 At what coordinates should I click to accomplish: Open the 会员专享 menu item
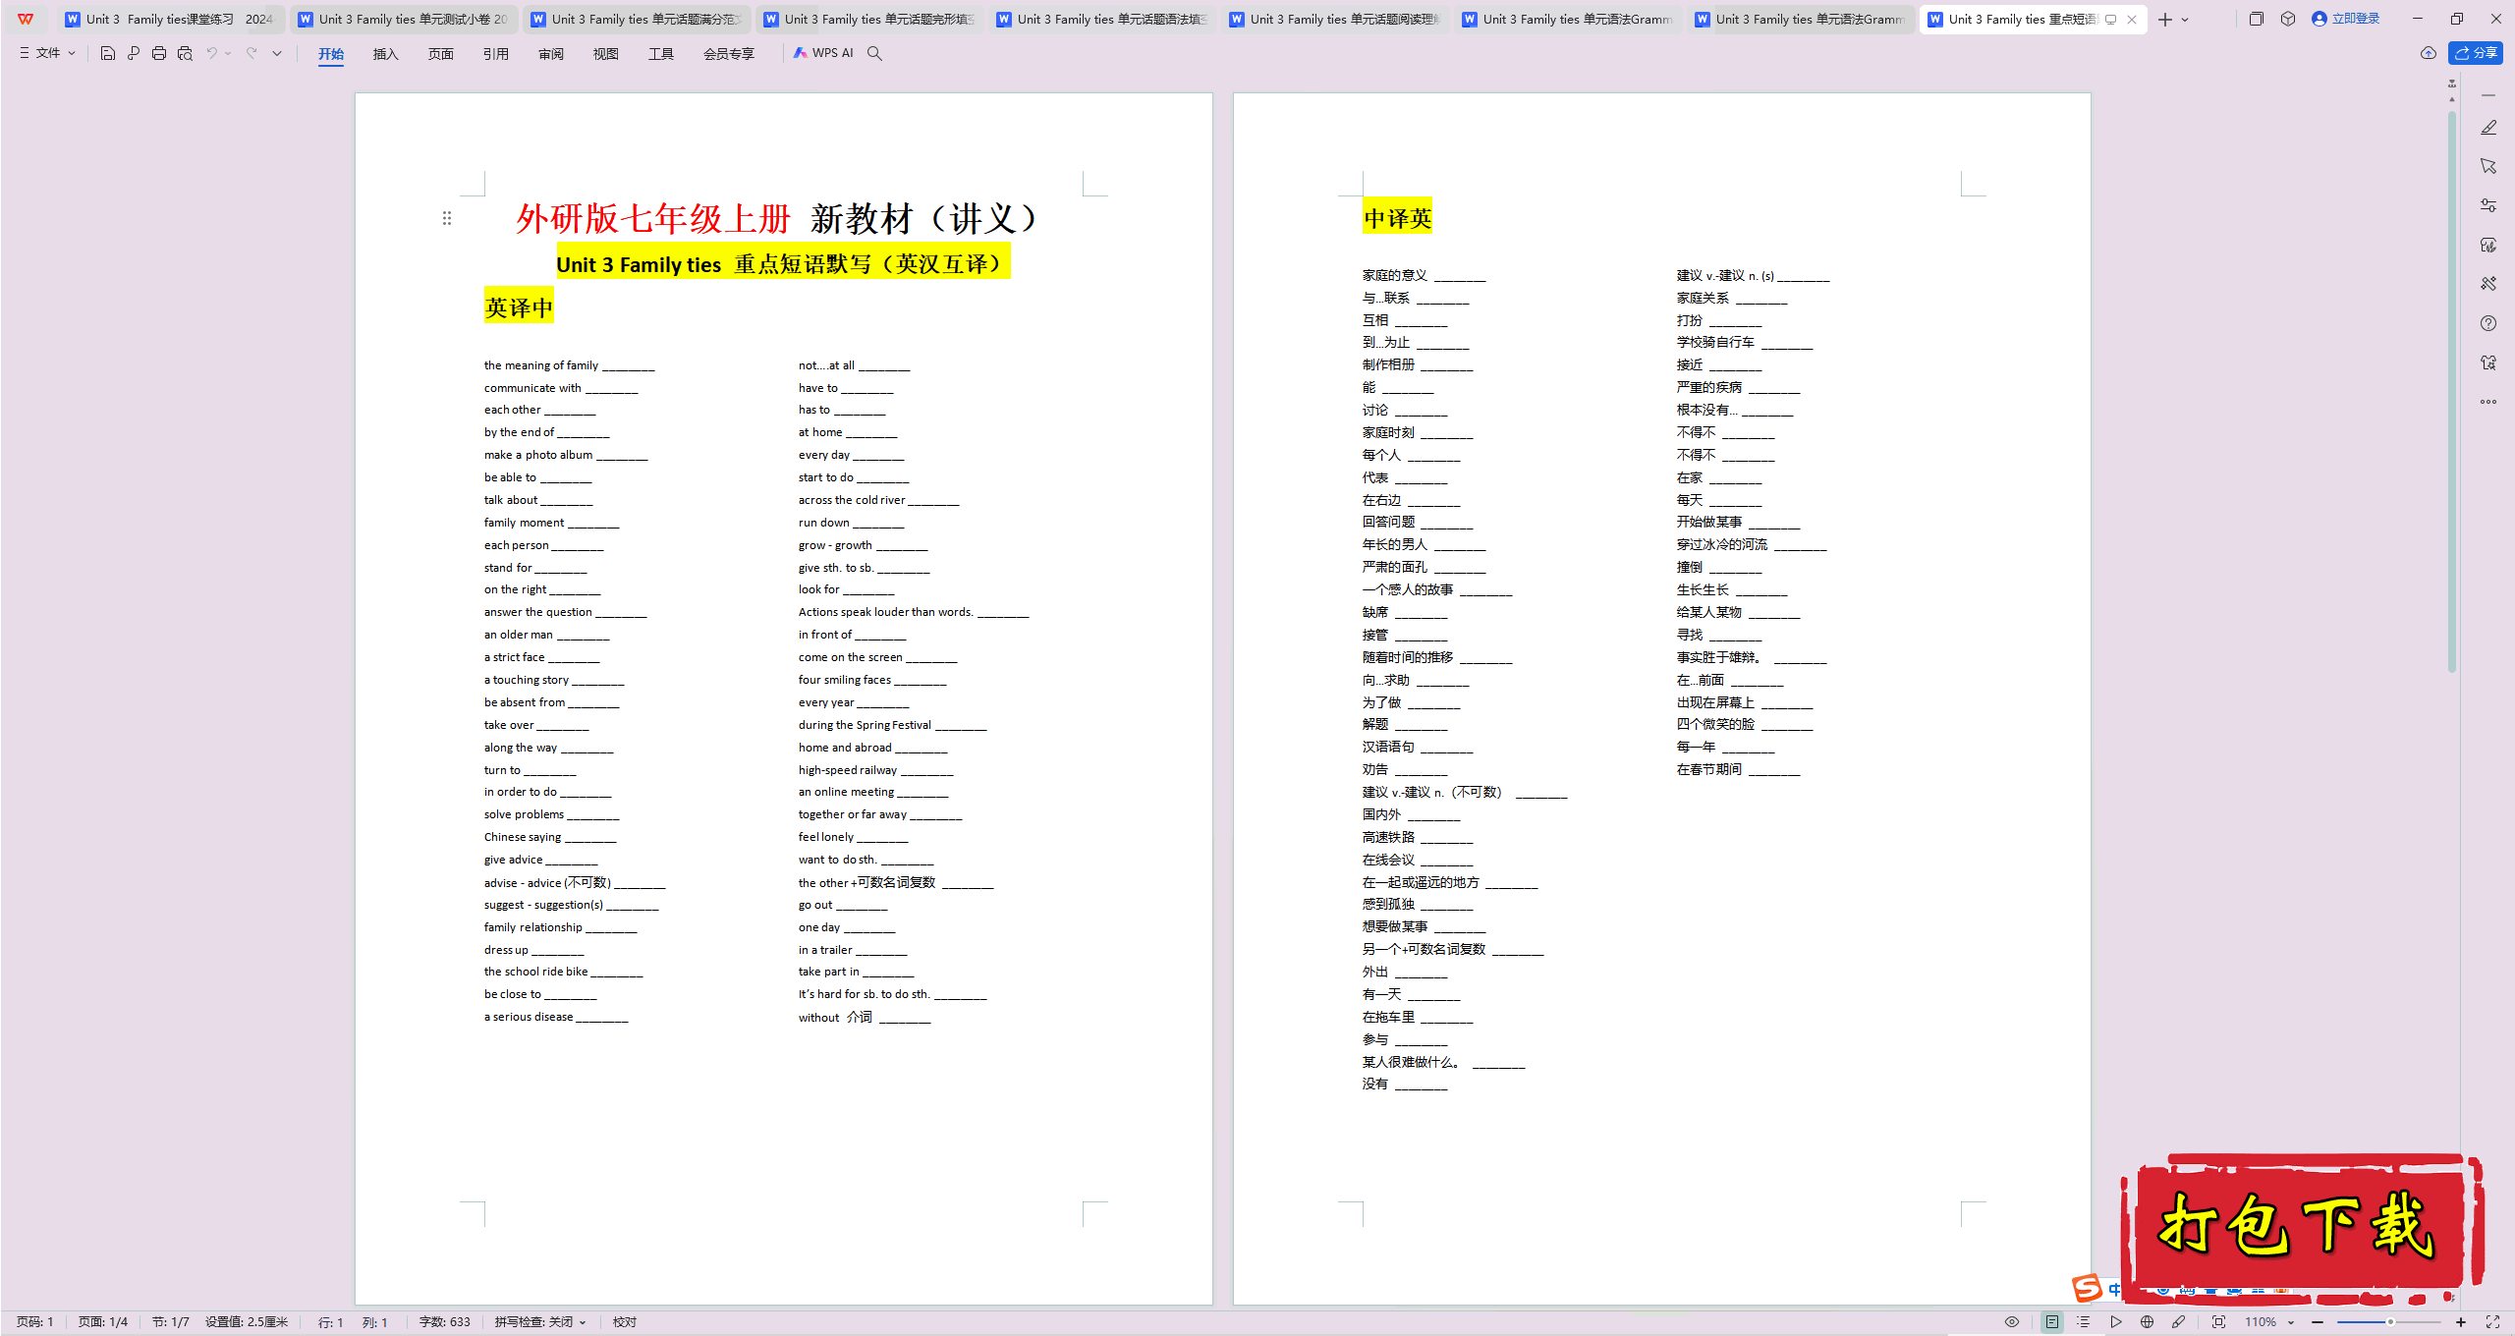pos(729,53)
